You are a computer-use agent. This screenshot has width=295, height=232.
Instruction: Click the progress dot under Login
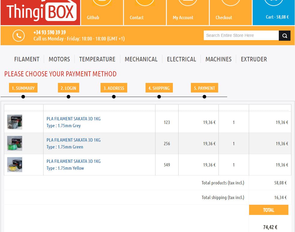click(68, 97)
